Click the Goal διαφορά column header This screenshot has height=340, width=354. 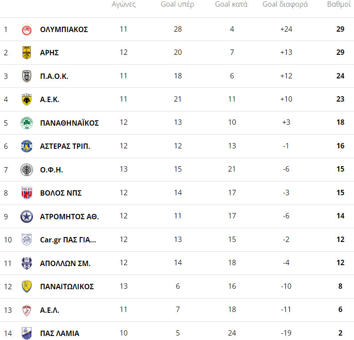pos(286,5)
